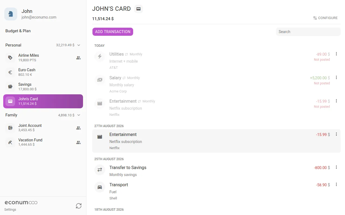The height and width of the screenshot is (215, 345).
Task: Click the not-posted Entertainment film icon
Action: (x=100, y=103)
